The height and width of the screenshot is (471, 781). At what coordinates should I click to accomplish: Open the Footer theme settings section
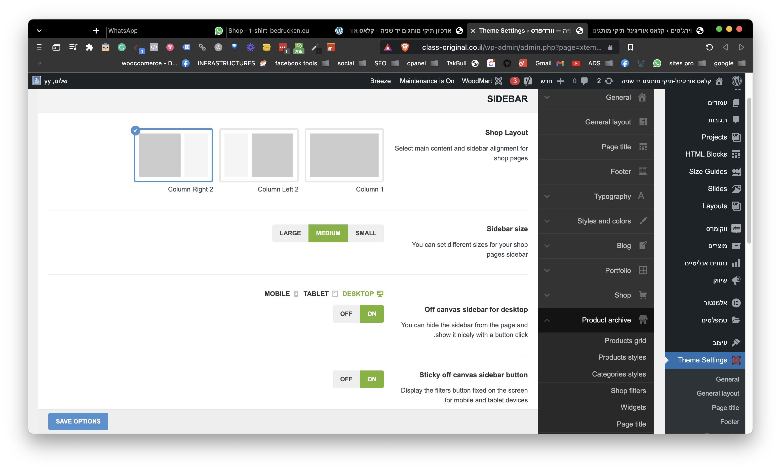point(596,172)
